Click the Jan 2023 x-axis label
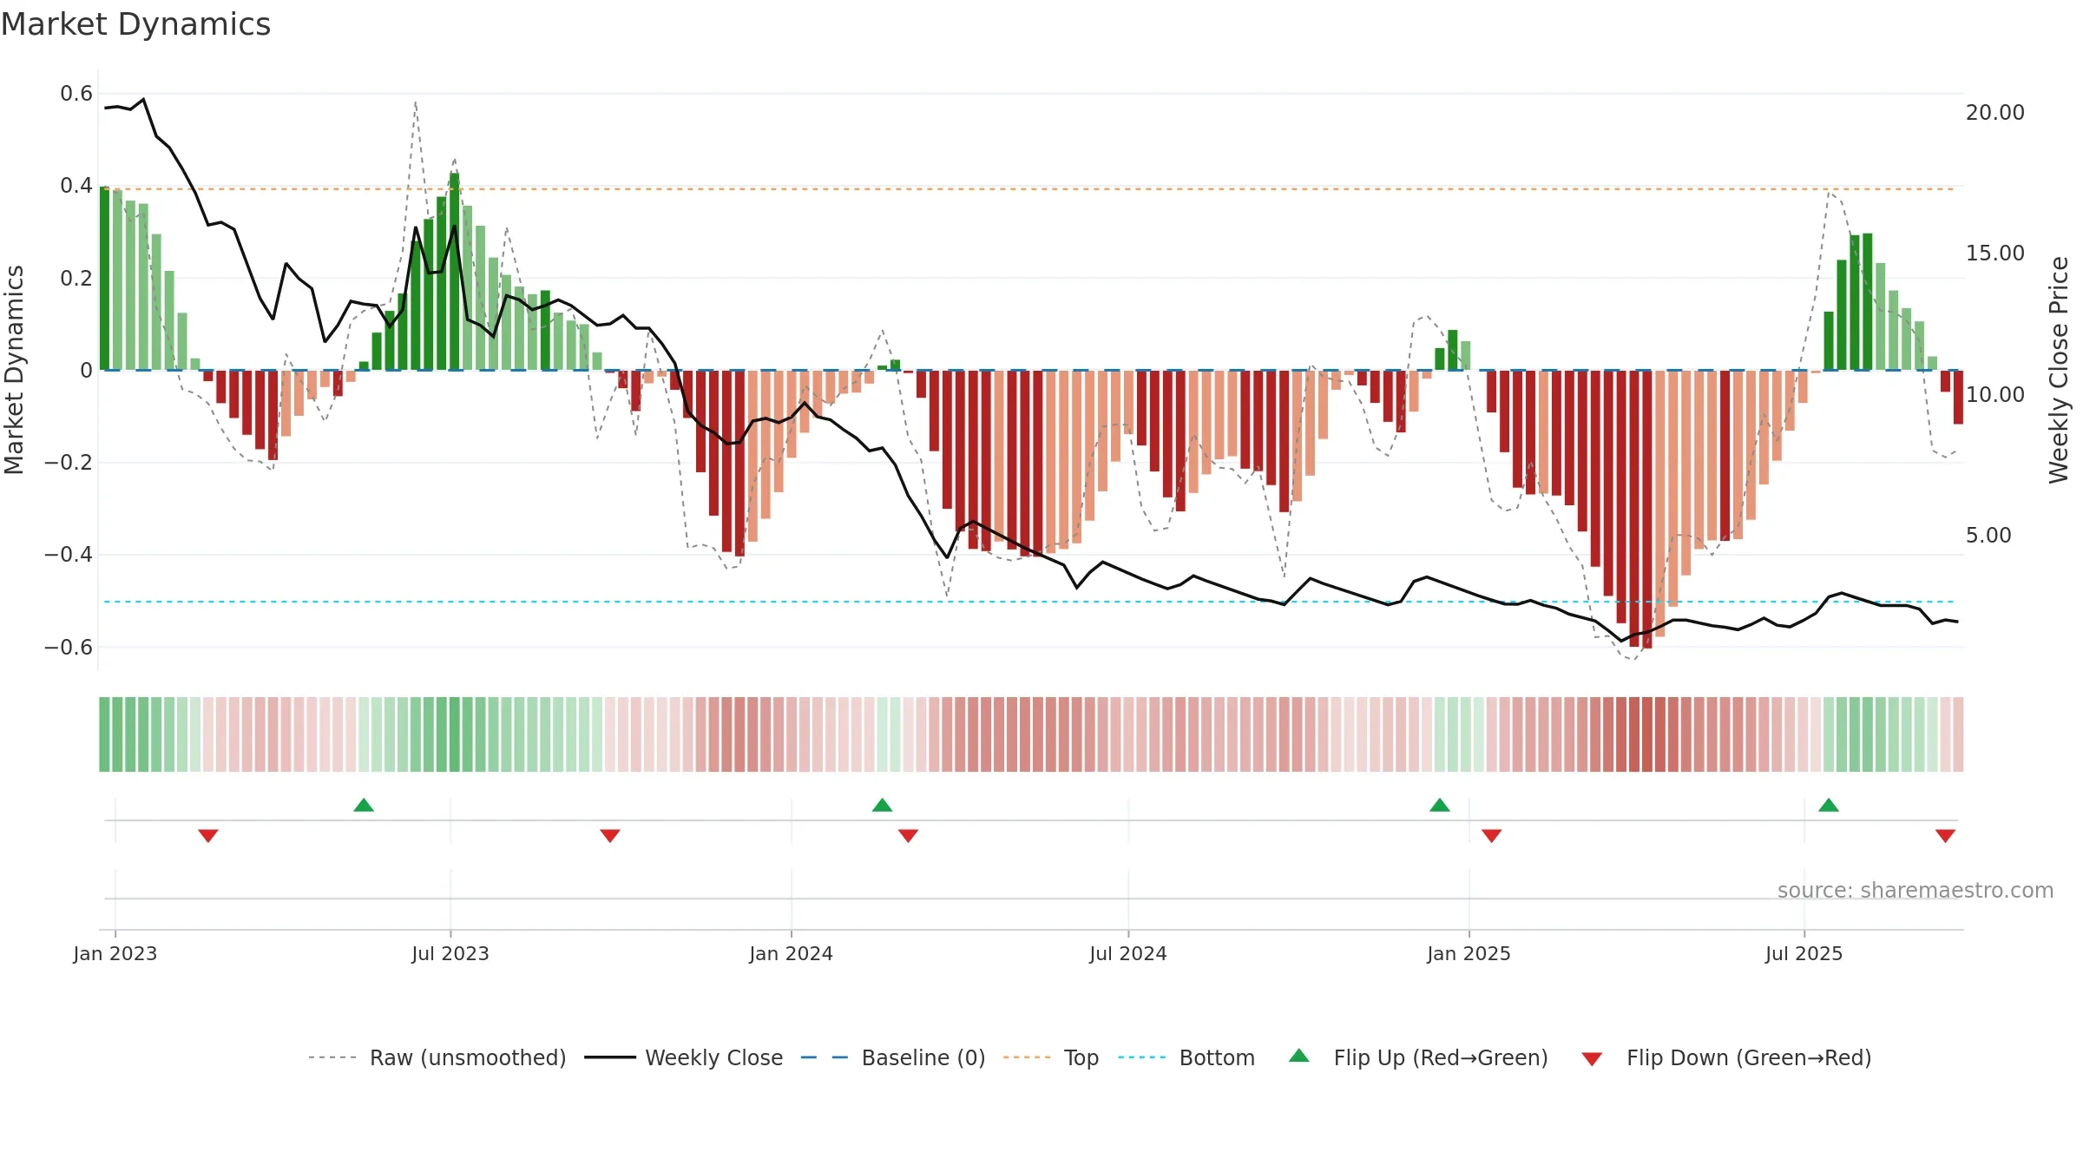 coord(115,953)
